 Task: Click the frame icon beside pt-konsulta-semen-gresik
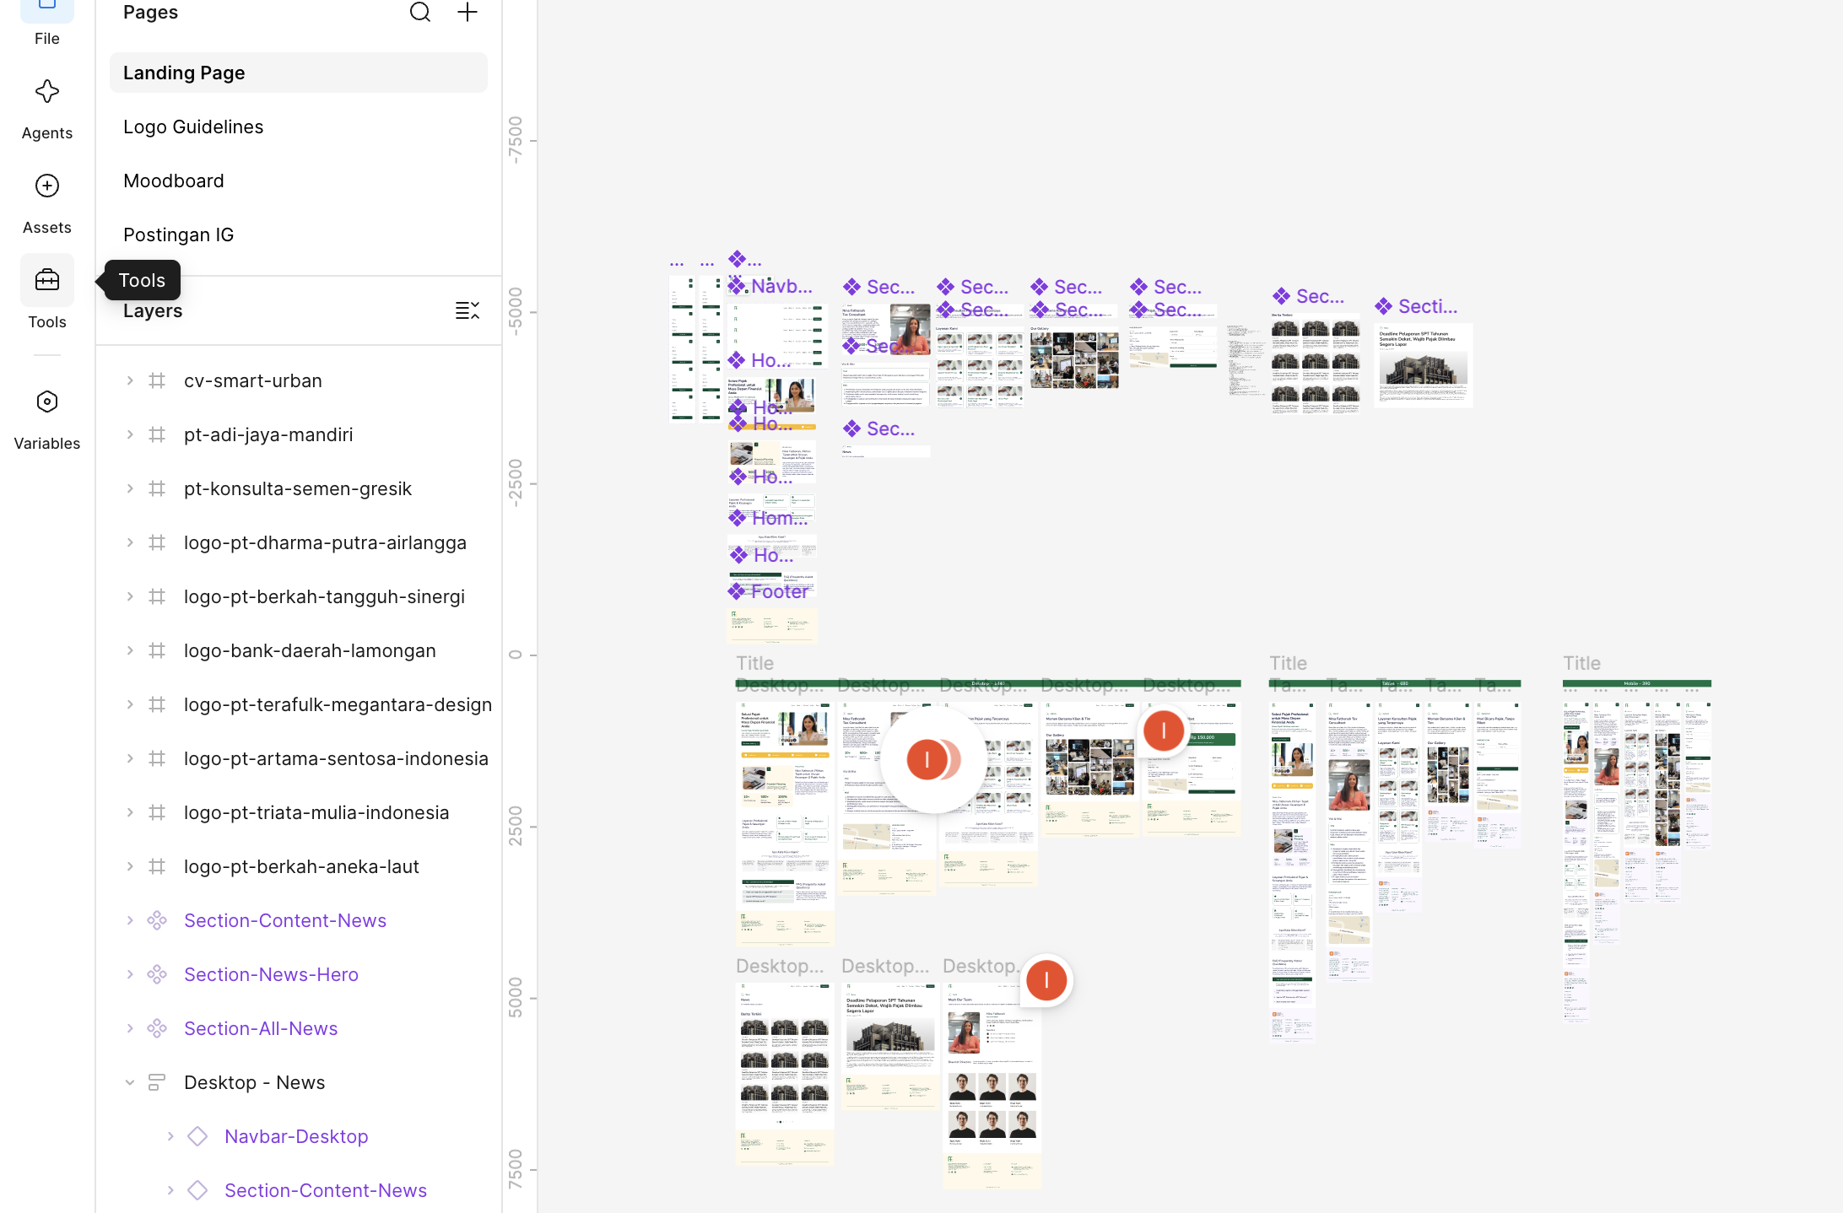click(157, 489)
